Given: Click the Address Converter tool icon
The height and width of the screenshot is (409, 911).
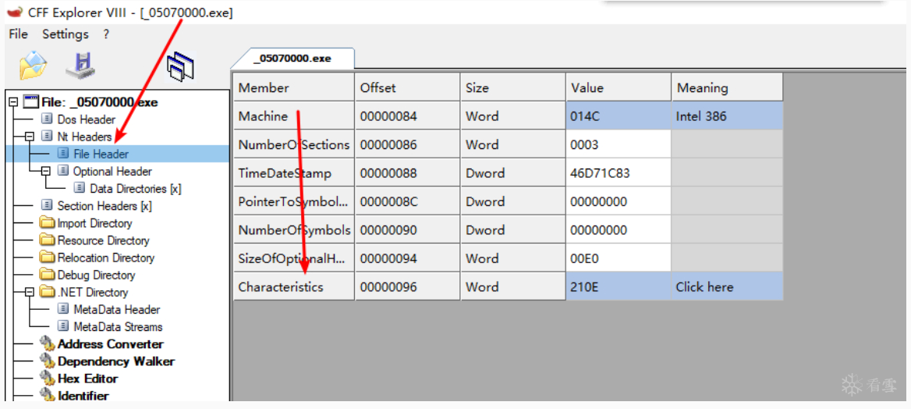Looking at the screenshot, I should click(47, 344).
